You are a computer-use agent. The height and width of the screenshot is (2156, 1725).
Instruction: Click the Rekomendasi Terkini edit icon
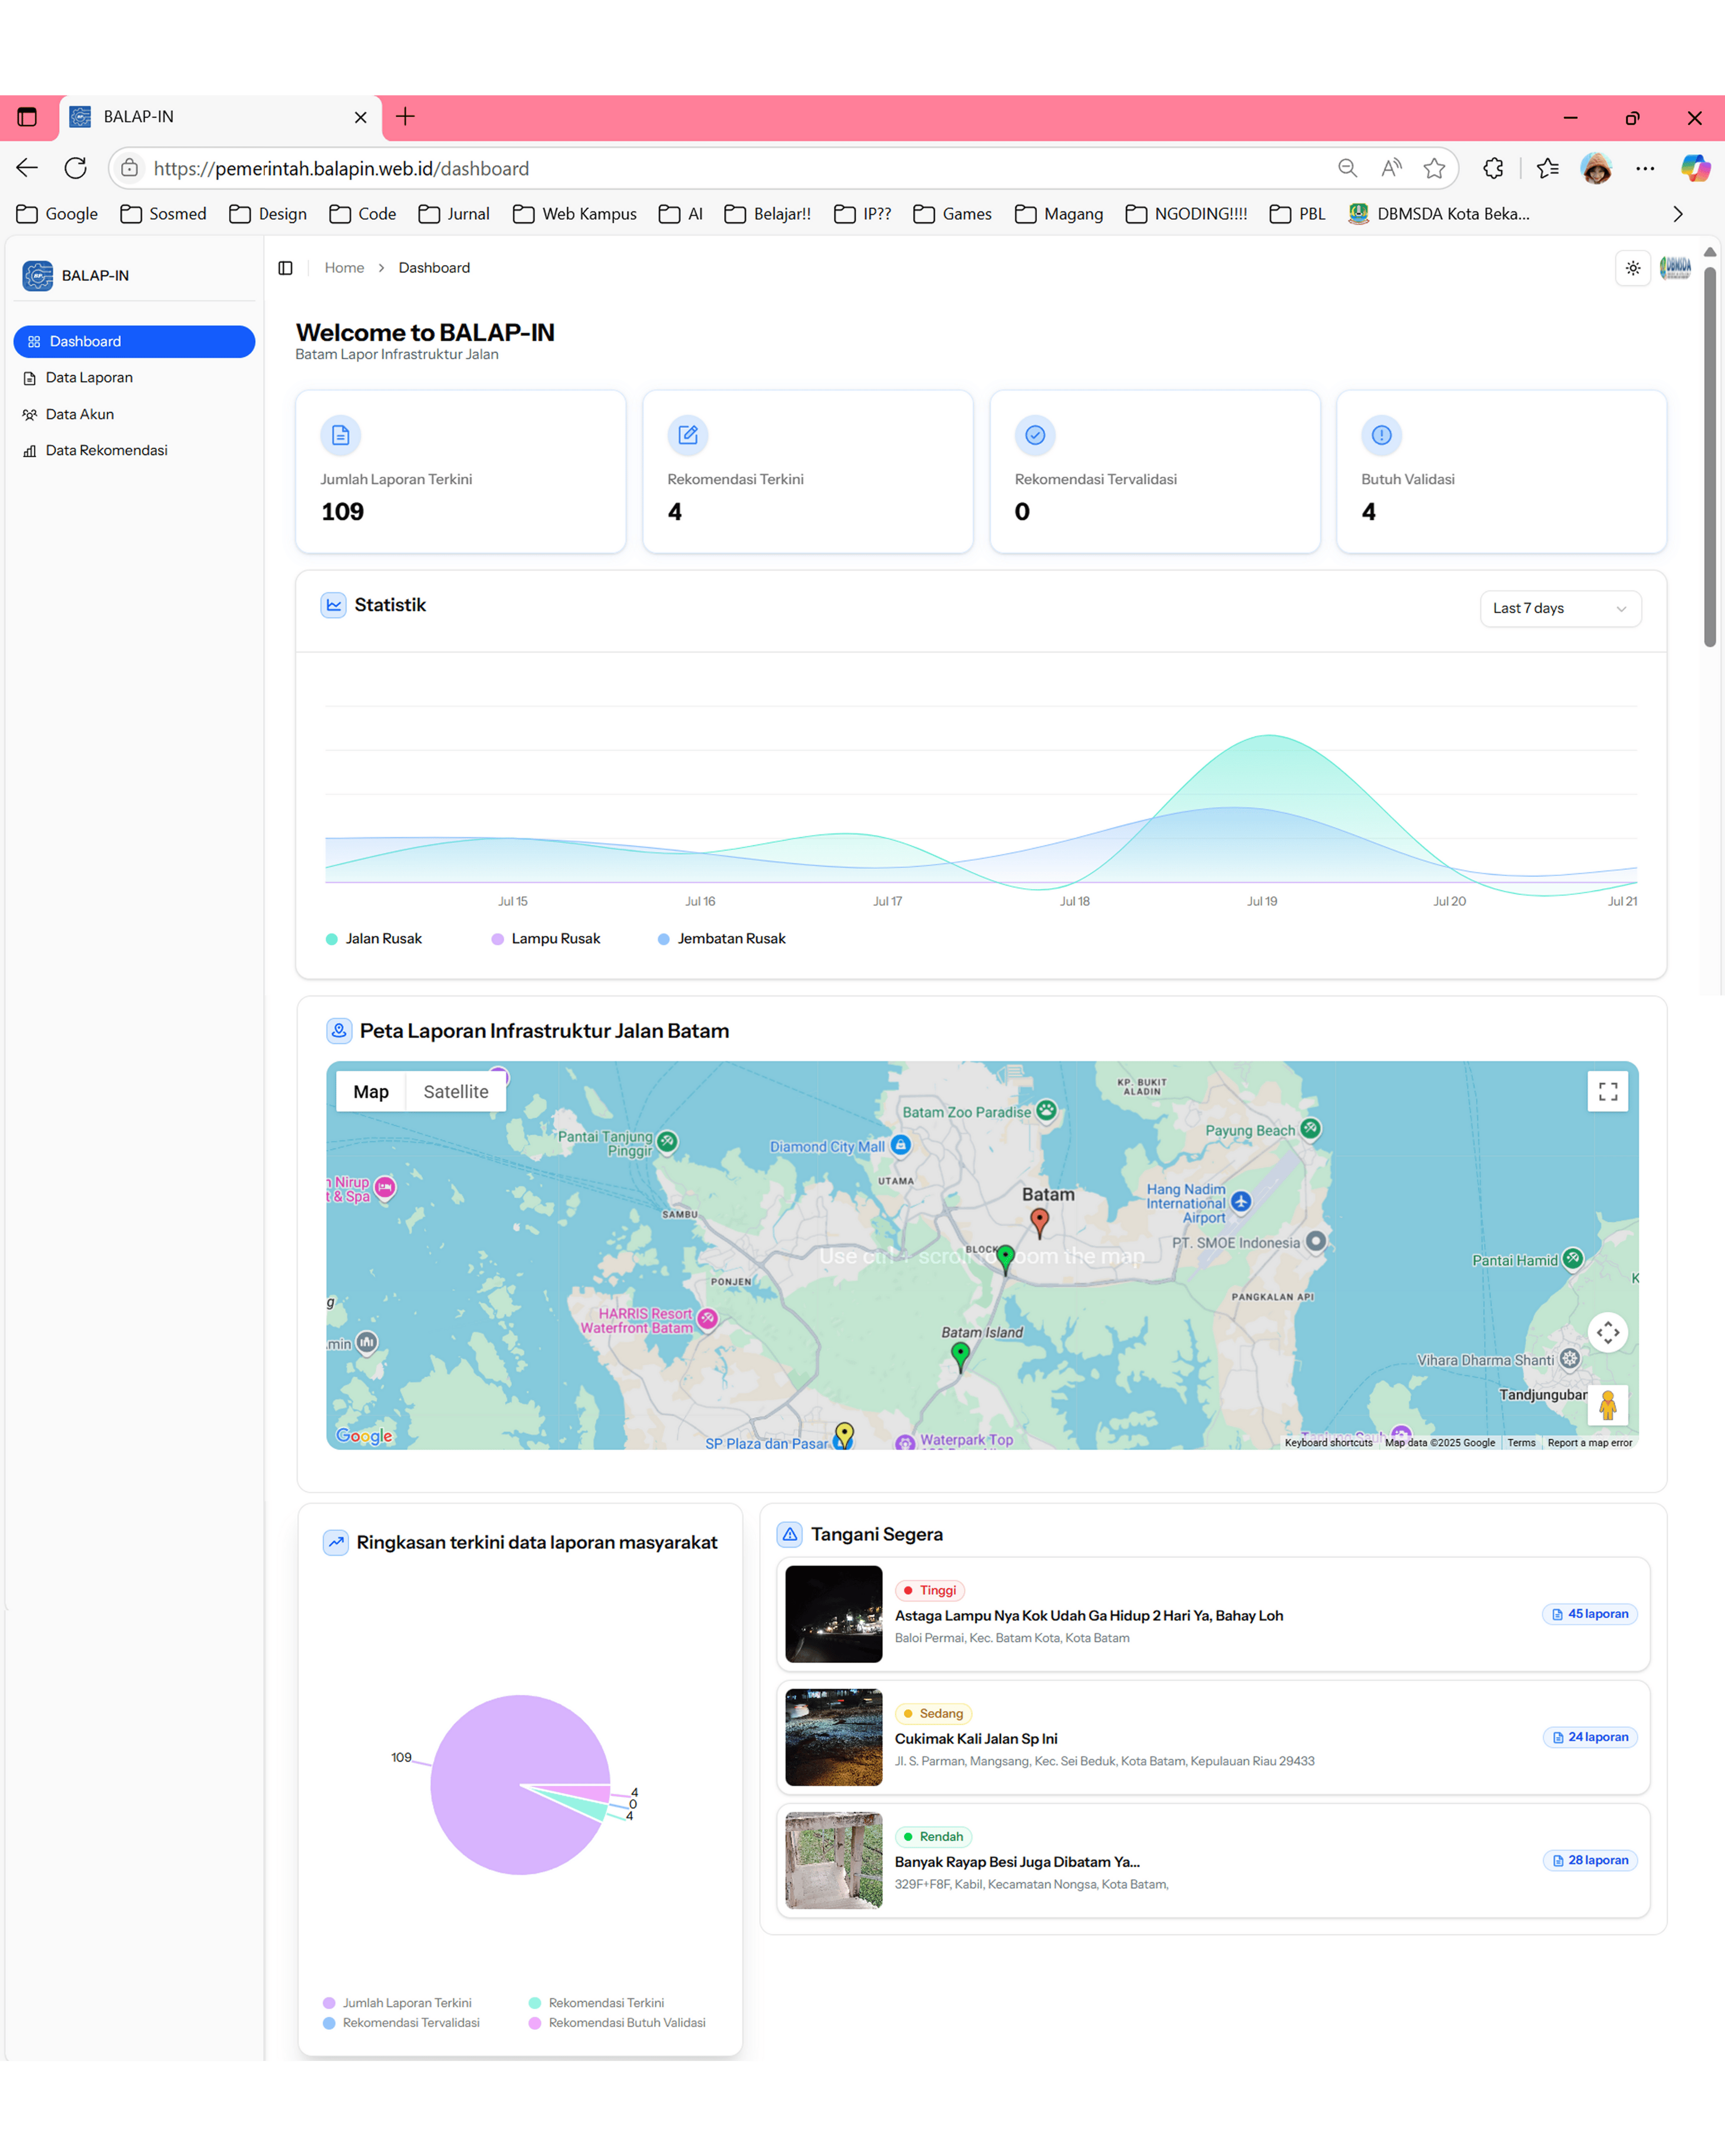point(688,435)
